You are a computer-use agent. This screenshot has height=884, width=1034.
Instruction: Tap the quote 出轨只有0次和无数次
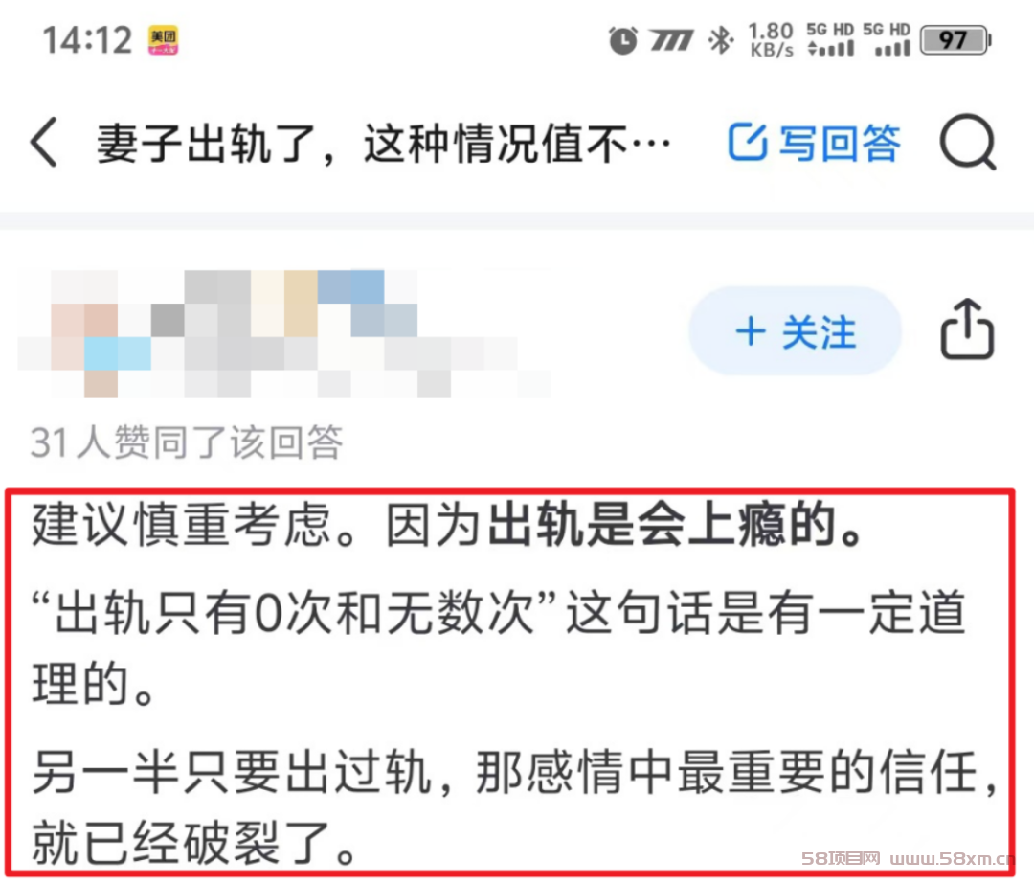294,612
